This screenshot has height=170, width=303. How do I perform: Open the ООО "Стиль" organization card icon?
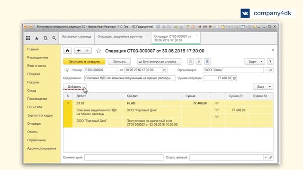tap(271, 70)
